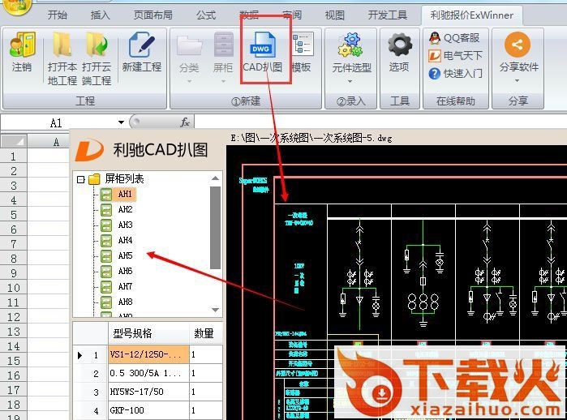Open the 快速入门 quick start link
The width and height of the screenshot is (567, 420).
point(456,74)
